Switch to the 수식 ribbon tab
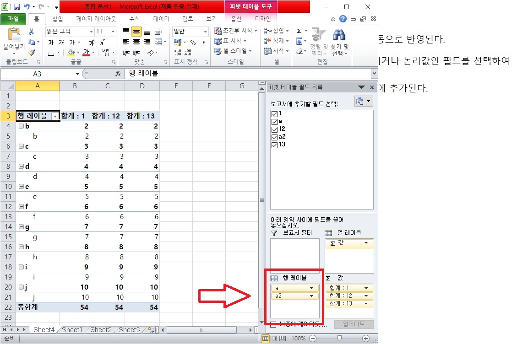This screenshot has height=344, width=517. 134,19
